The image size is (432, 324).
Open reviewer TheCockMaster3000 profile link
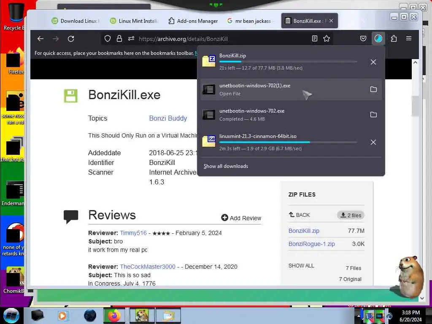[x=148, y=267]
